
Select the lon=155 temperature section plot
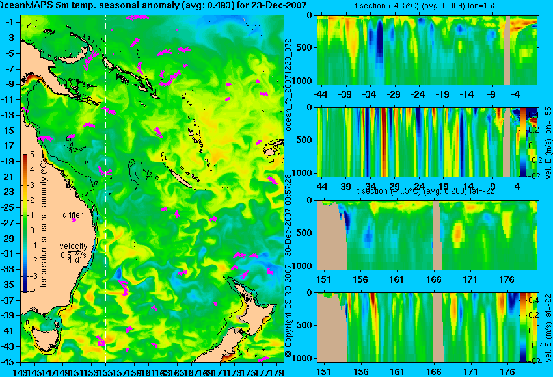point(427,49)
